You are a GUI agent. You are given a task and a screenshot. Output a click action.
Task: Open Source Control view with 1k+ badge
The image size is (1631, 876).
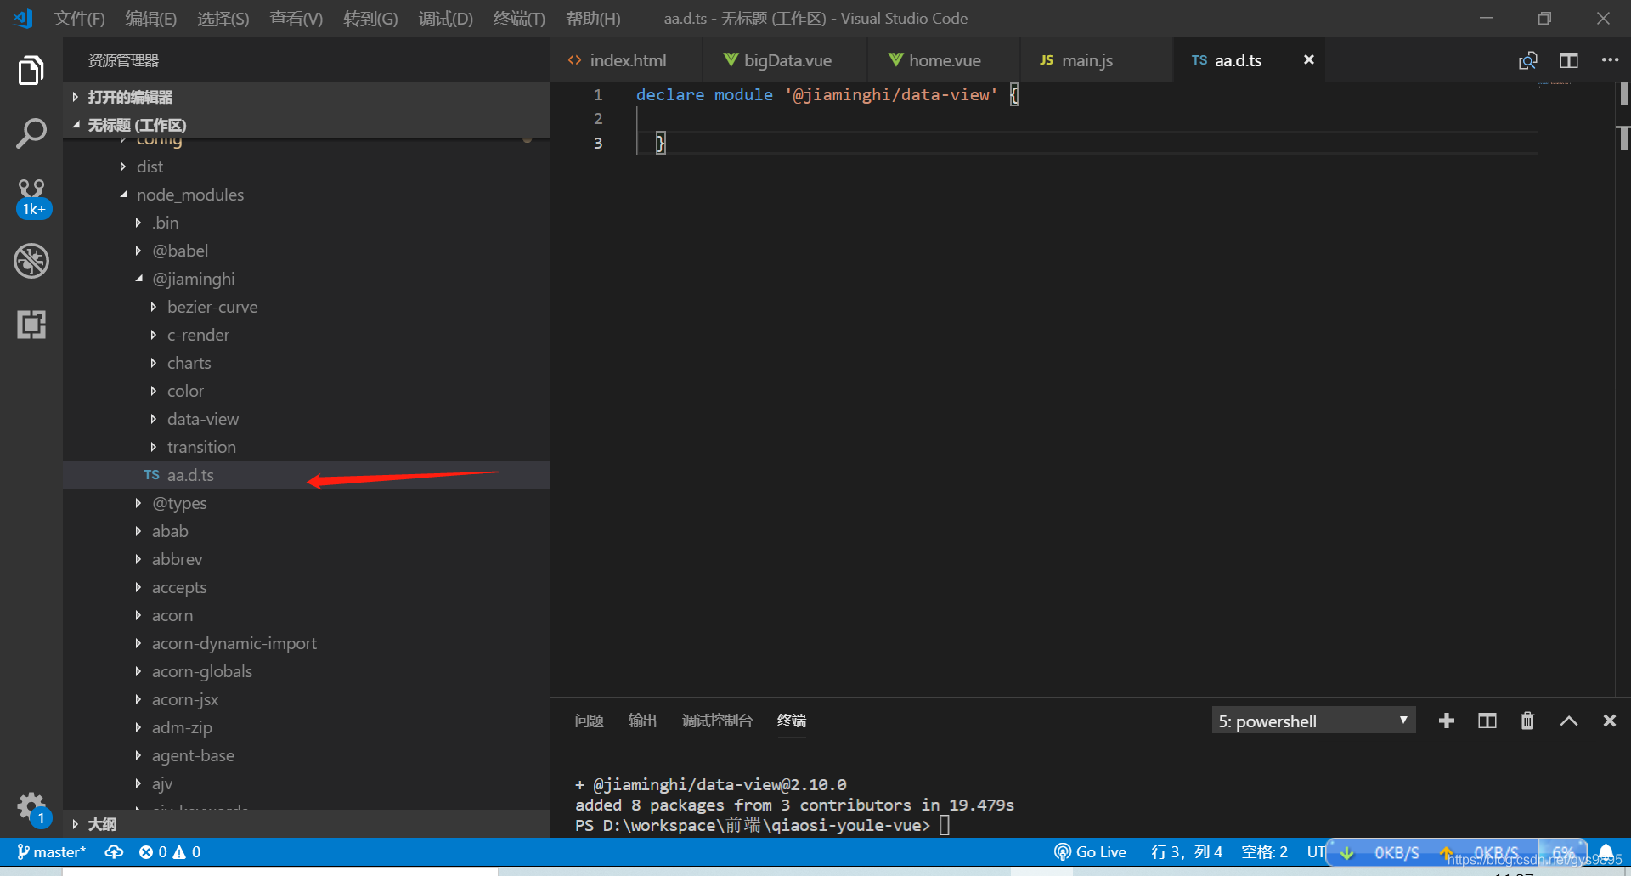coord(32,198)
